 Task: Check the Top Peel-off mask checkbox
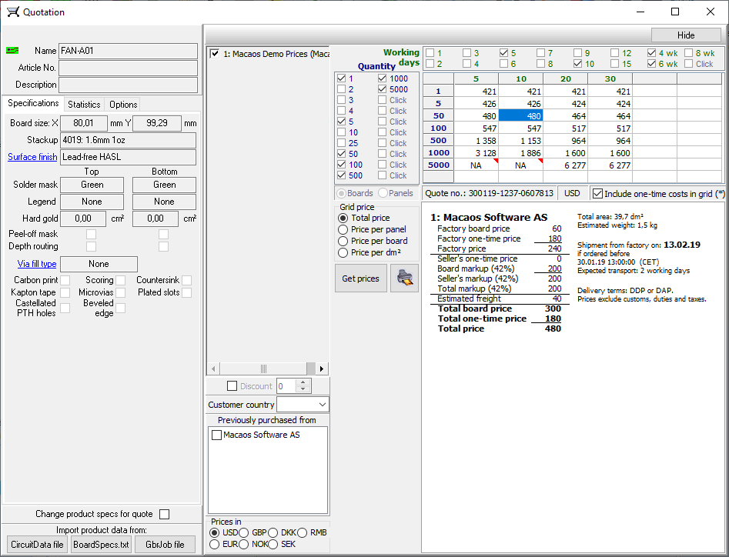pos(91,234)
